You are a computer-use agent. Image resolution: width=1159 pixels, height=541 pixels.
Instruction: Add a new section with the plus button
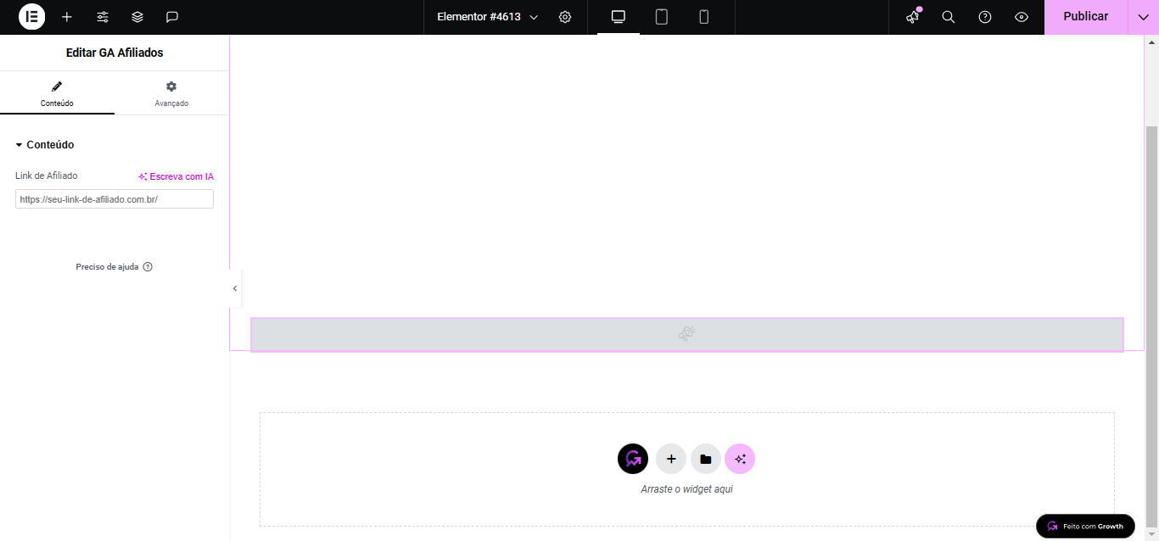[671, 459]
